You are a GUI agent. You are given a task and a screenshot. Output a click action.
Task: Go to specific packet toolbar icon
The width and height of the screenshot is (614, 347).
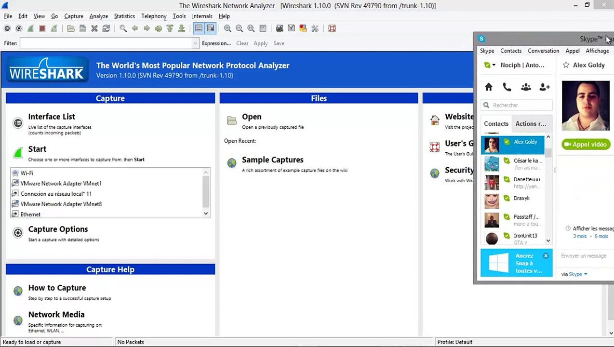point(158,28)
